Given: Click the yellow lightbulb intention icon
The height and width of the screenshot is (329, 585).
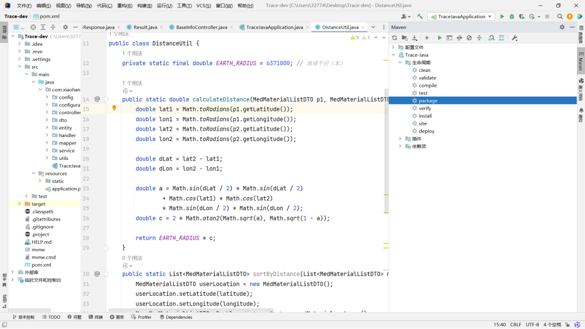Looking at the screenshot, I should pyautogui.click(x=114, y=108).
